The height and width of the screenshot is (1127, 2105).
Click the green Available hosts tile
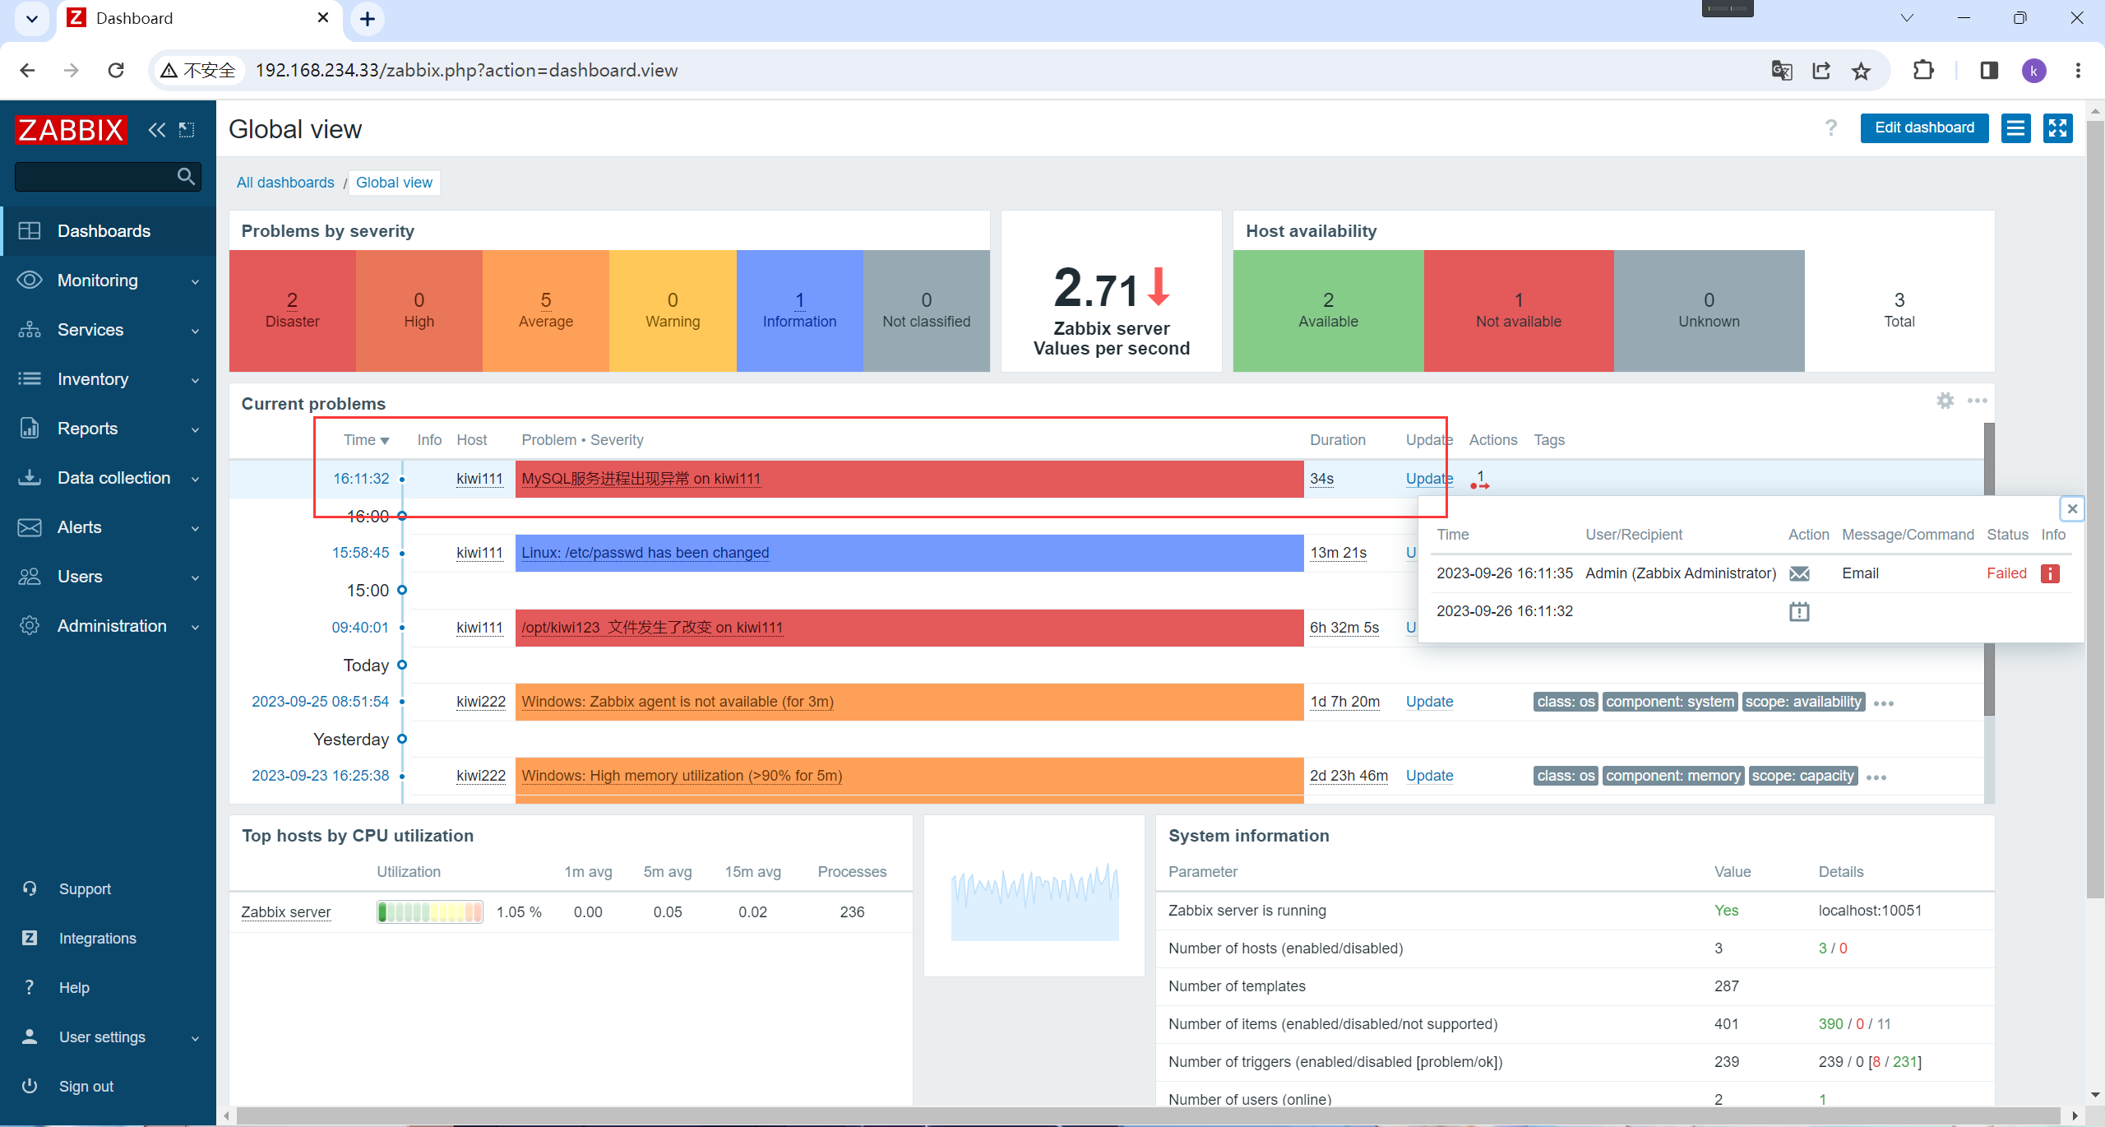coord(1328,311)
